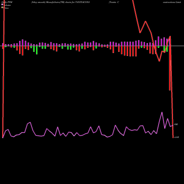Screen dimensions: 184x184
Task: Click the Volume legend label
Action: [7, 5]
